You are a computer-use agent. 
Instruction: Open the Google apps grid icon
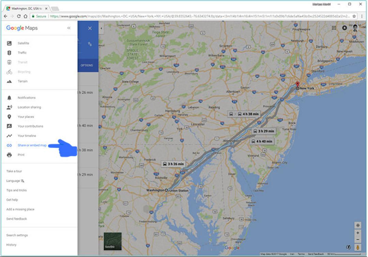tap(334, 28)
